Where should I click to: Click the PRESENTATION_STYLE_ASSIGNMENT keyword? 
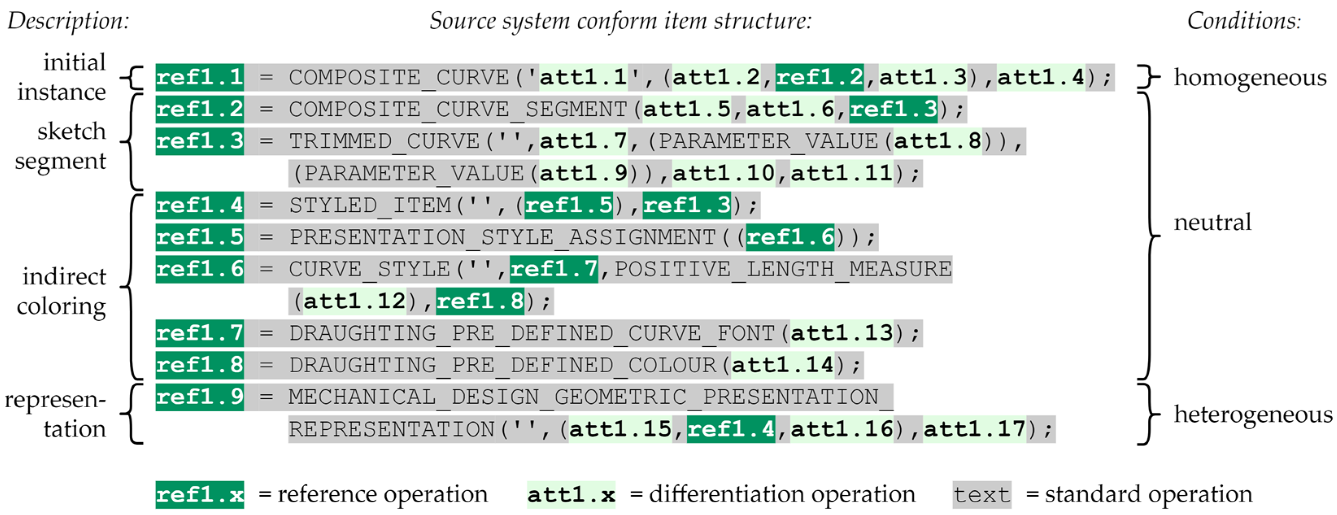pos(503,237)
